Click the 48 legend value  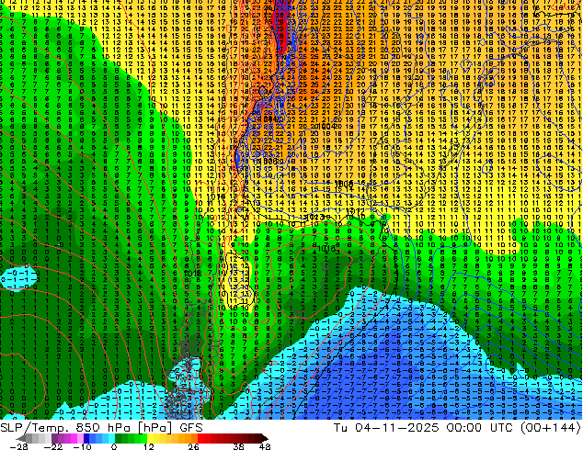(x=264, y=446)
